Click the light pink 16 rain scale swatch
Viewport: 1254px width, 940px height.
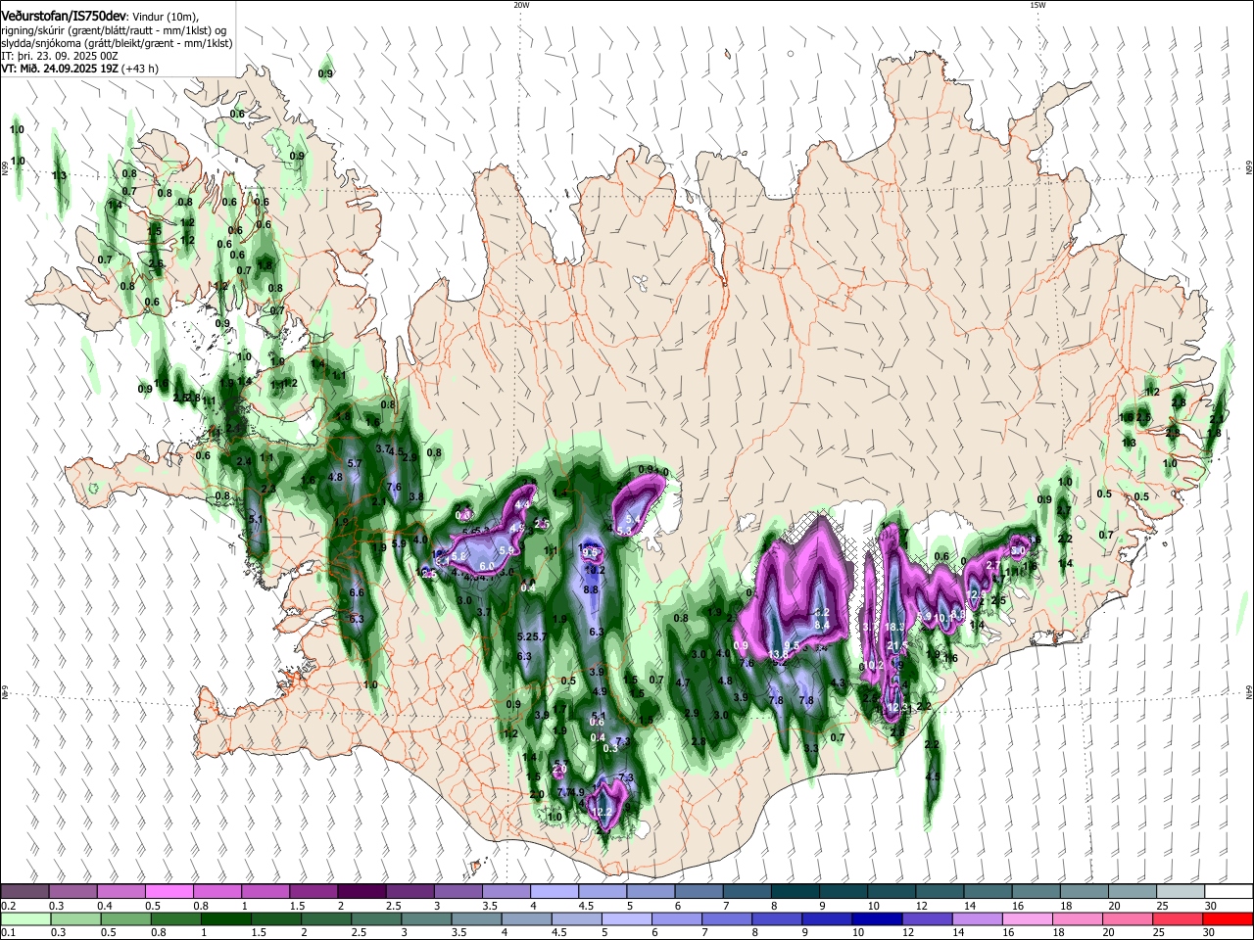click(x=1028, y=918)
